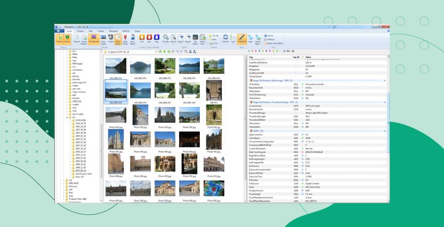Click the green up-arrow navigation icon
444x227 pixels.
point(164,51)
